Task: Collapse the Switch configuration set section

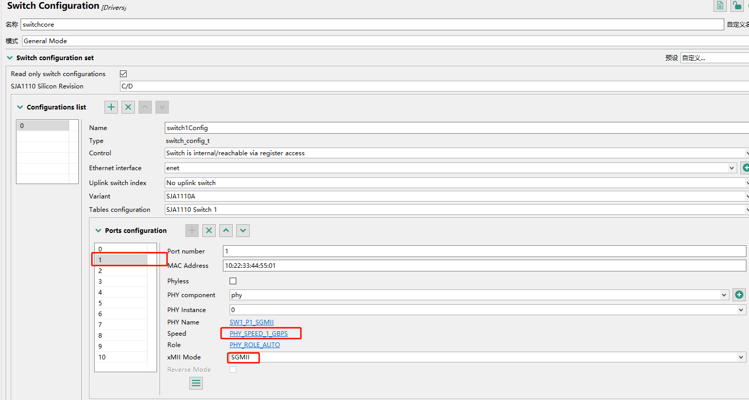Action: (x=10, y=58)
